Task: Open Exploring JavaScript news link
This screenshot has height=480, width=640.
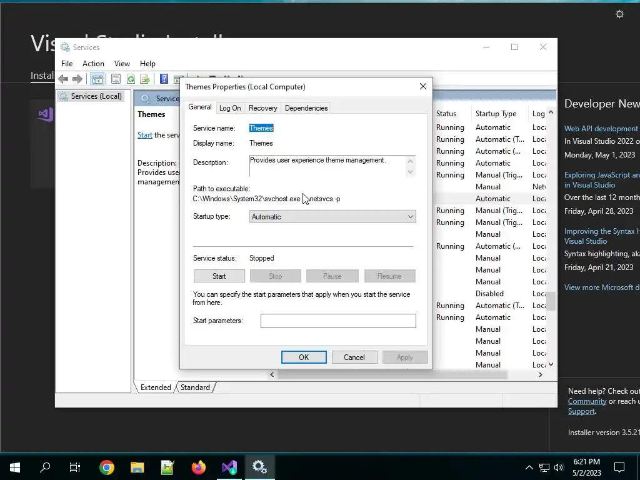Action: 602,179
